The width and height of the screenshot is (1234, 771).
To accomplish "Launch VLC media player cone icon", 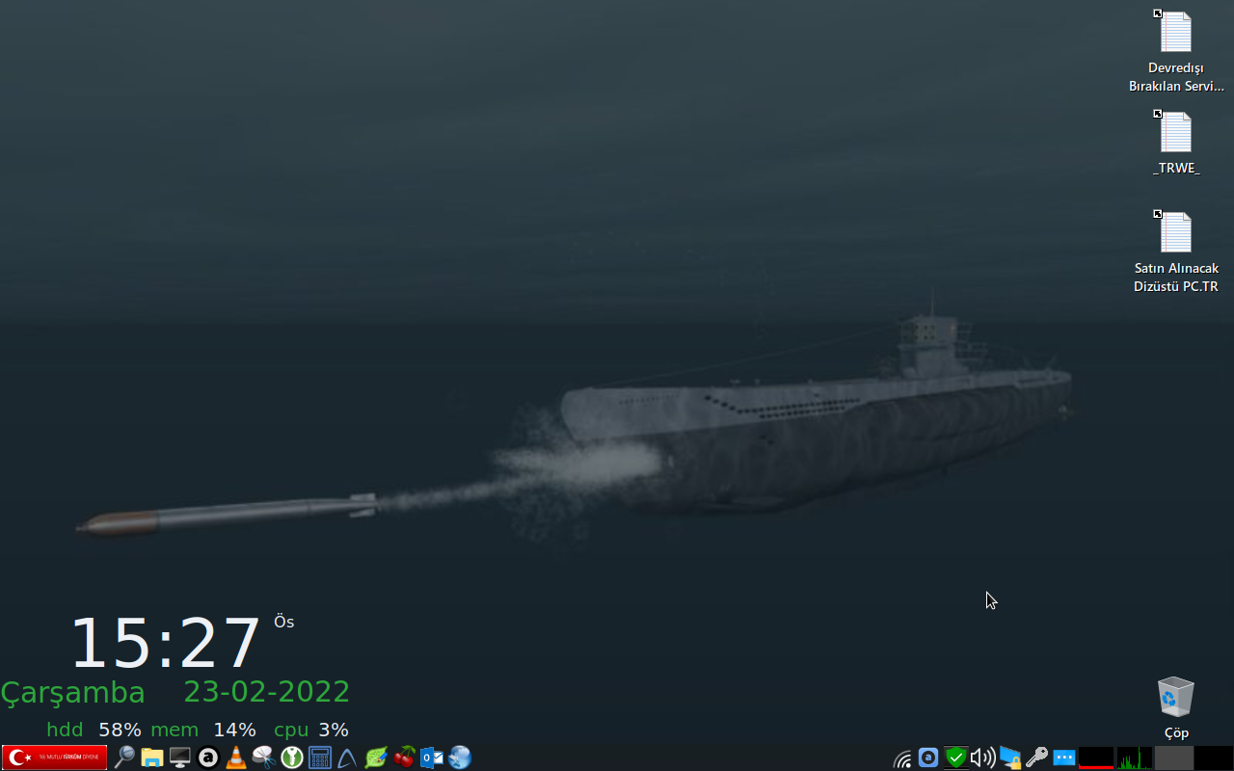I will (x=236, y=758).
